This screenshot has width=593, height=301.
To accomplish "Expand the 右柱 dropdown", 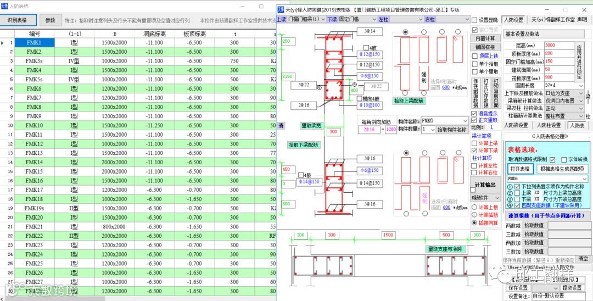I will click(x=452, y=19).
